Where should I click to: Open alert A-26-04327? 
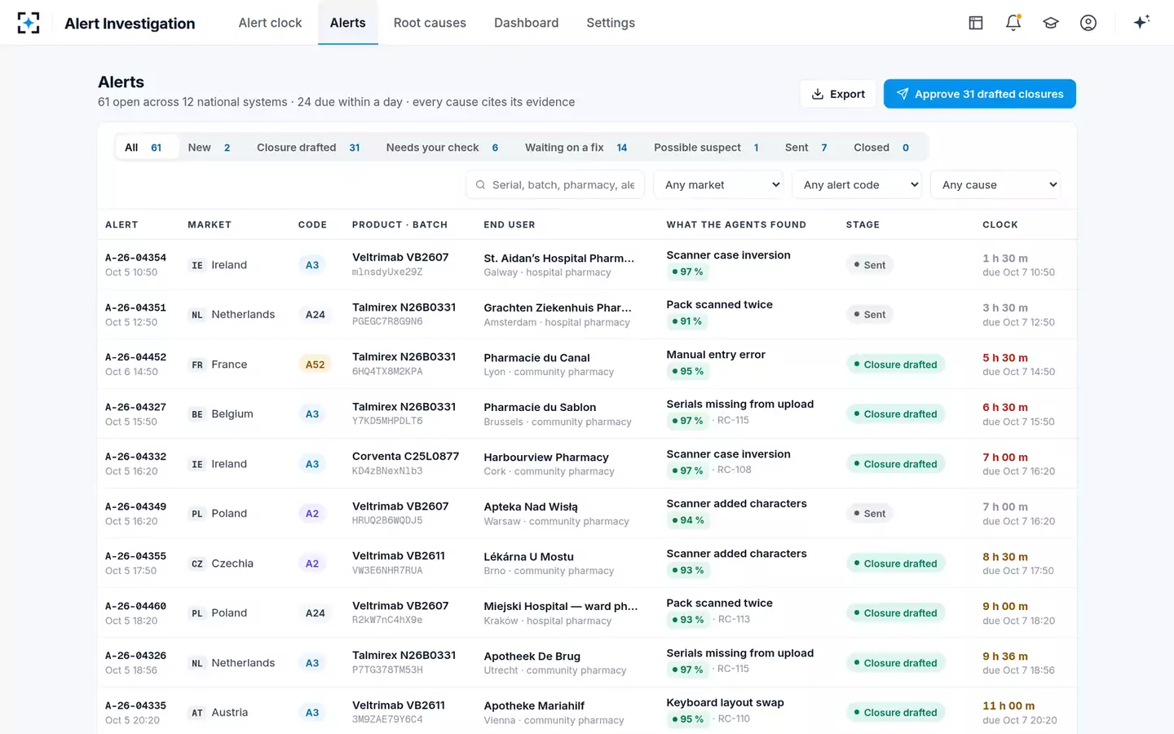click(135, 407)
